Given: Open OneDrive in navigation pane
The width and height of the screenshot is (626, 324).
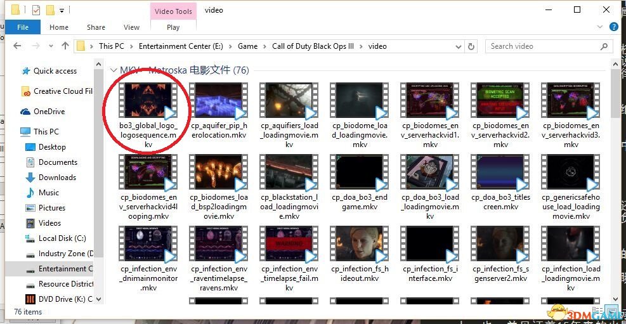Looking at the screenshot, I should 42,112.
